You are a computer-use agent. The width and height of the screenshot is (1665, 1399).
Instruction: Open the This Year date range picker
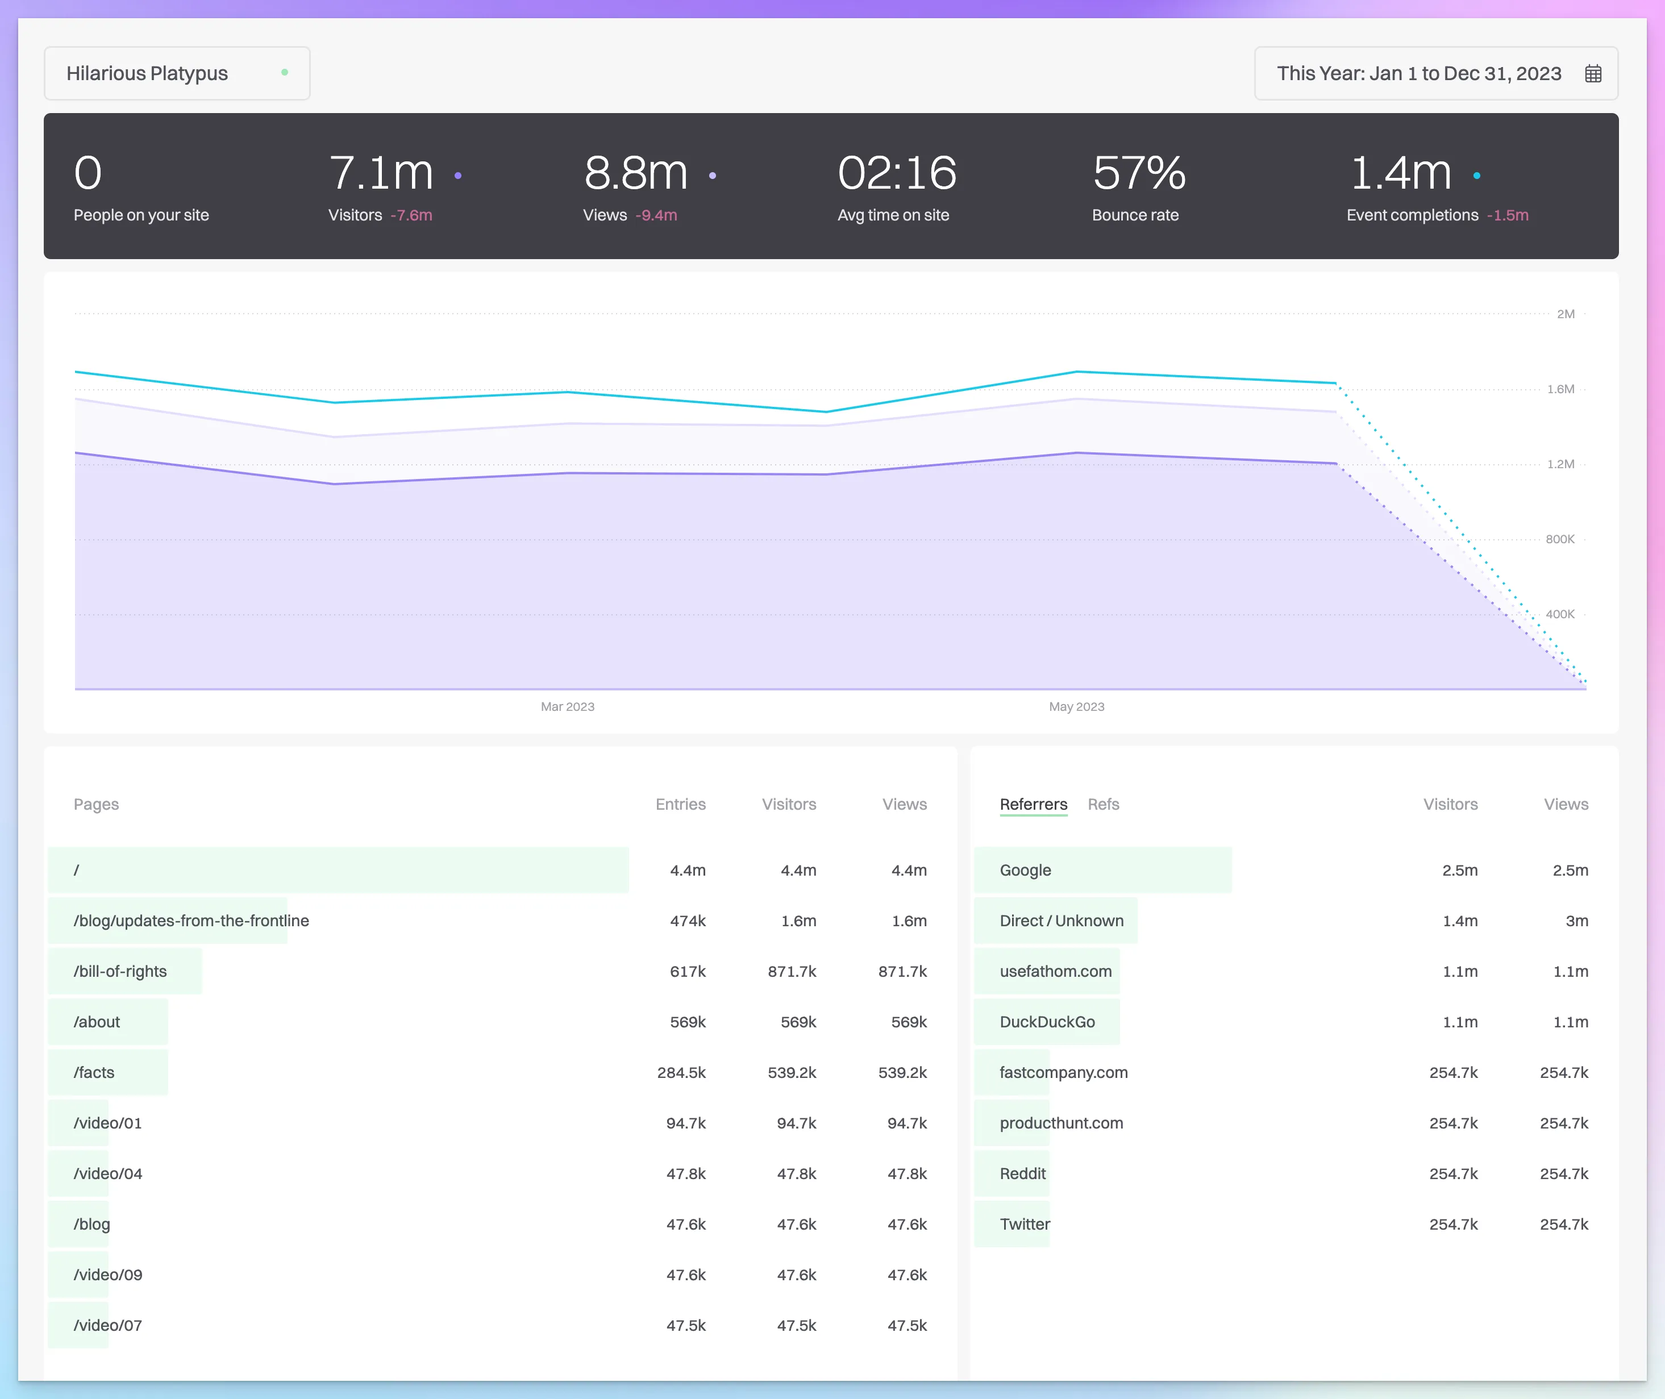click(1420, 73)
